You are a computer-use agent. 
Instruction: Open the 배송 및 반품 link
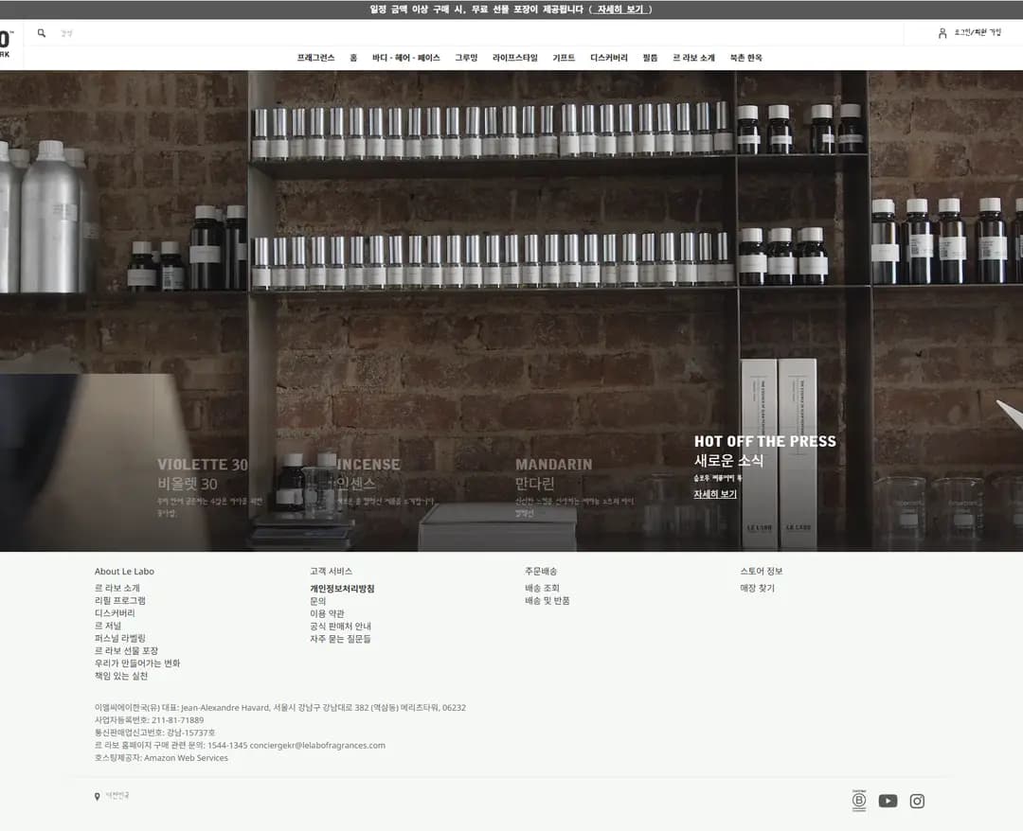(547, 600)
